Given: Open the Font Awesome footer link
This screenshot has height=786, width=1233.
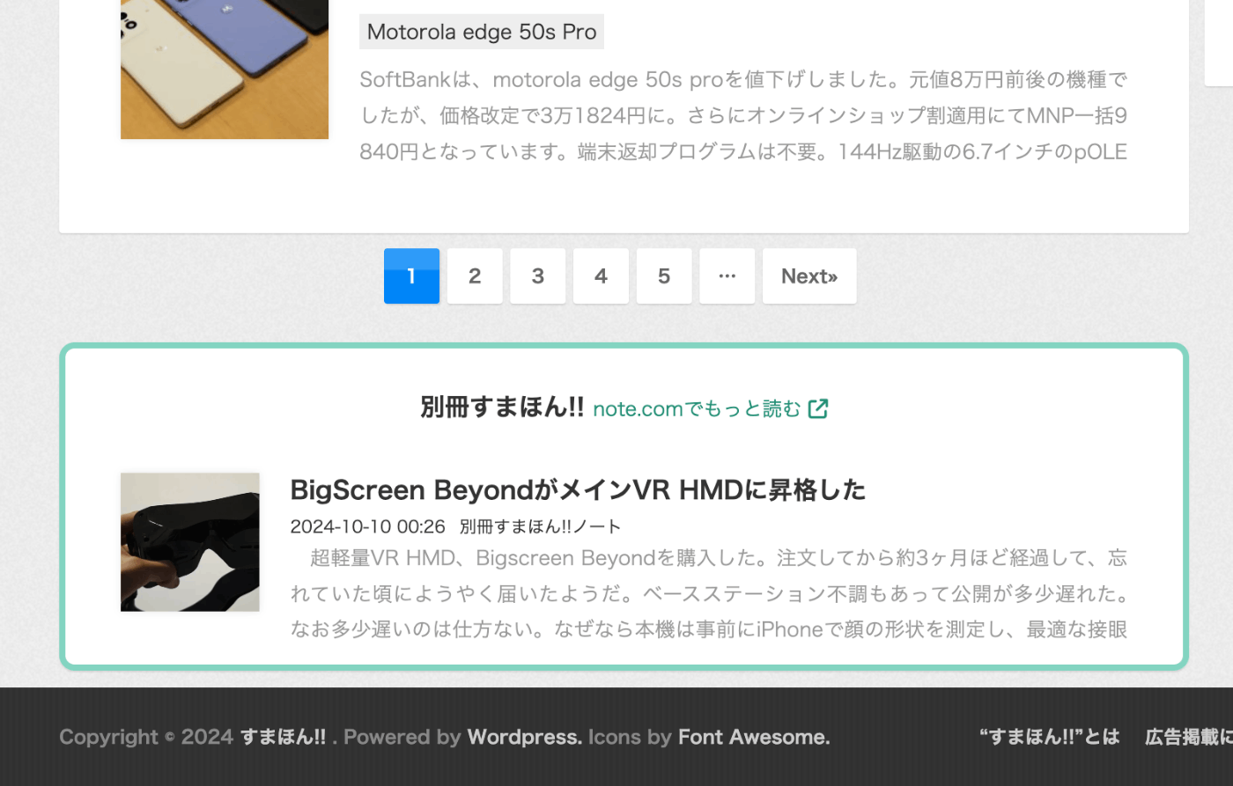Looking at the screenshot, I should (x=754, y=737).
